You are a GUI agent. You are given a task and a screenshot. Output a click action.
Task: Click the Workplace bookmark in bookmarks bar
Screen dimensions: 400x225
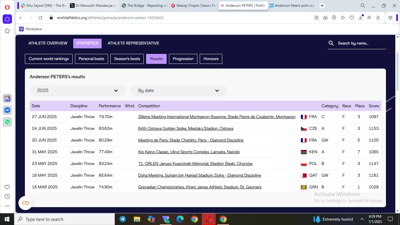click(30, 29)
